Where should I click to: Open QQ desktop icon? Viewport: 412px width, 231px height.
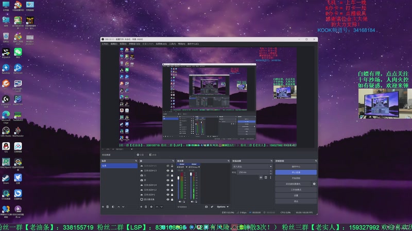point(6,147)
